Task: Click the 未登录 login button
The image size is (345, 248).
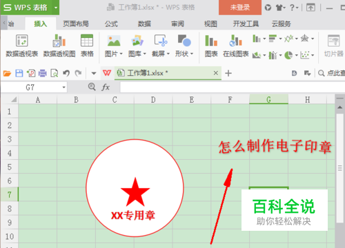Action: click(x=240, y=8)
